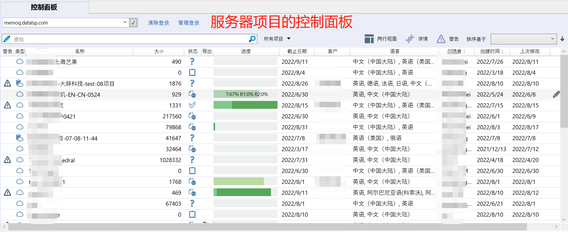Sort by the 状态 column header

pos(193,51)
